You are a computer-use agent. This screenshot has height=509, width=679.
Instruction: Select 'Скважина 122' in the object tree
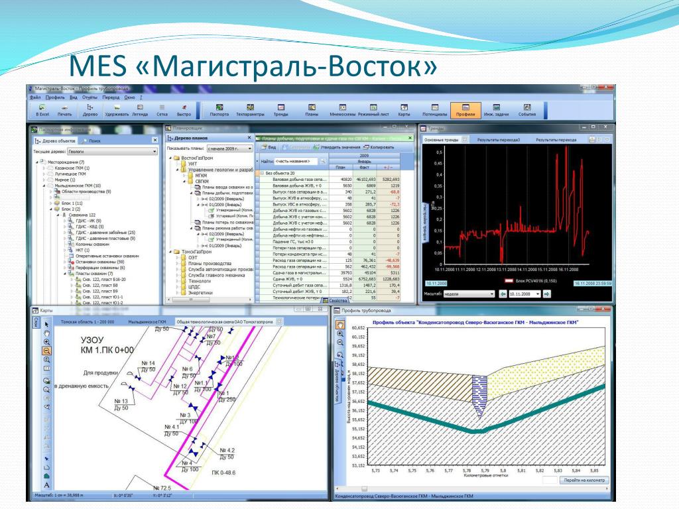[x=82, y=215]
